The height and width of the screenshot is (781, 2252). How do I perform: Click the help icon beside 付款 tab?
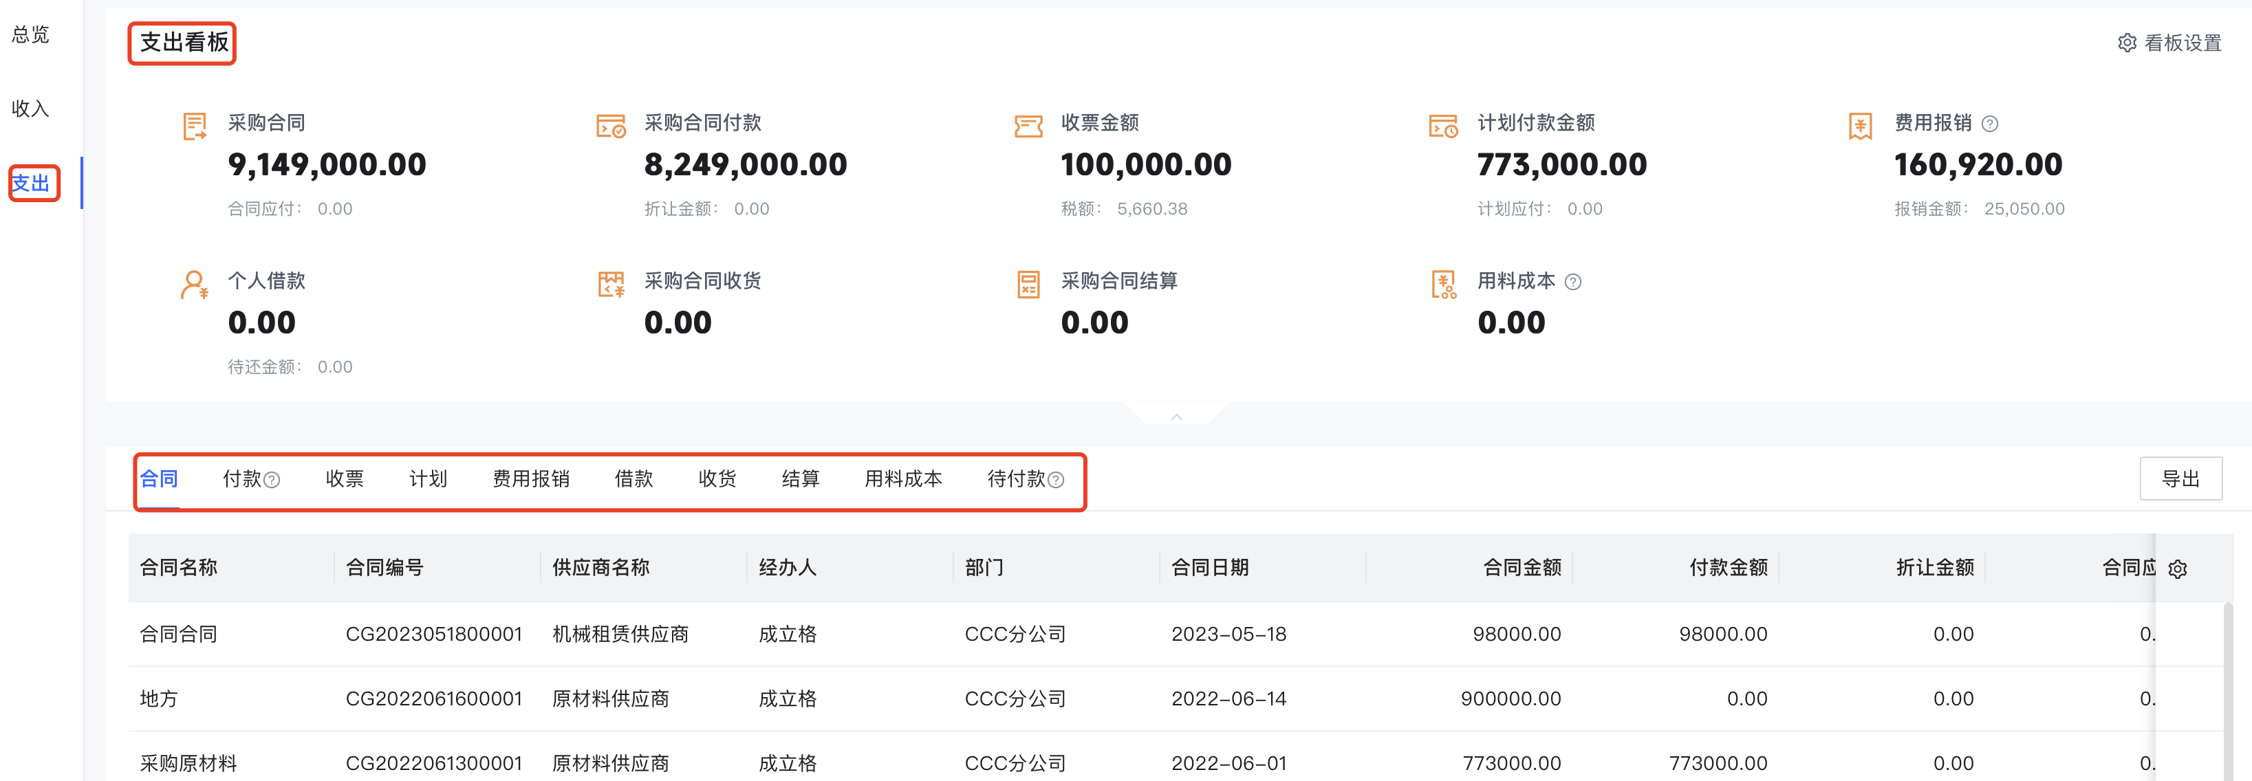coord(272,480)
